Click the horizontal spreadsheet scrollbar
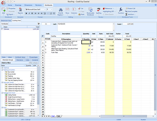This screenshot has width=157, height=121. pyautogui.click(x=124, y=116)
